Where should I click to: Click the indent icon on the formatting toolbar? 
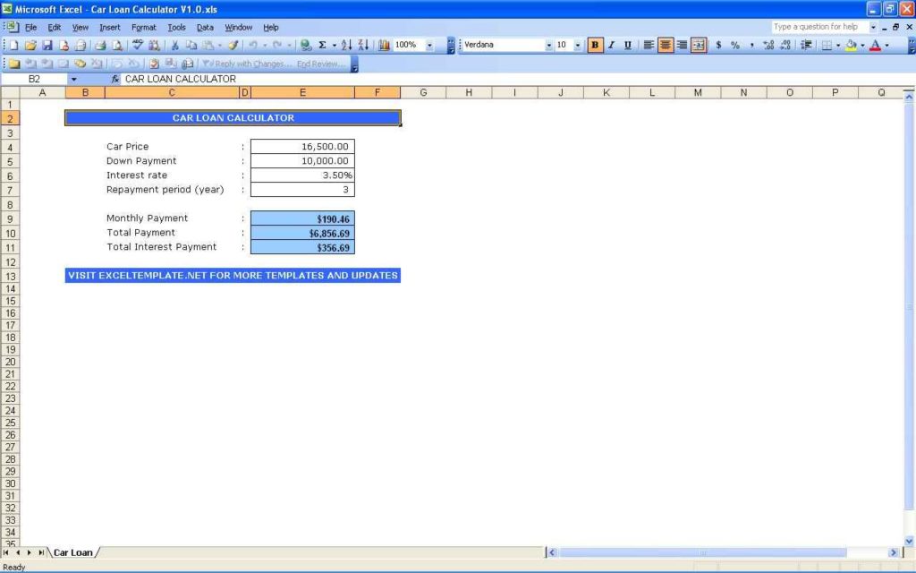[x=806, y=45]
